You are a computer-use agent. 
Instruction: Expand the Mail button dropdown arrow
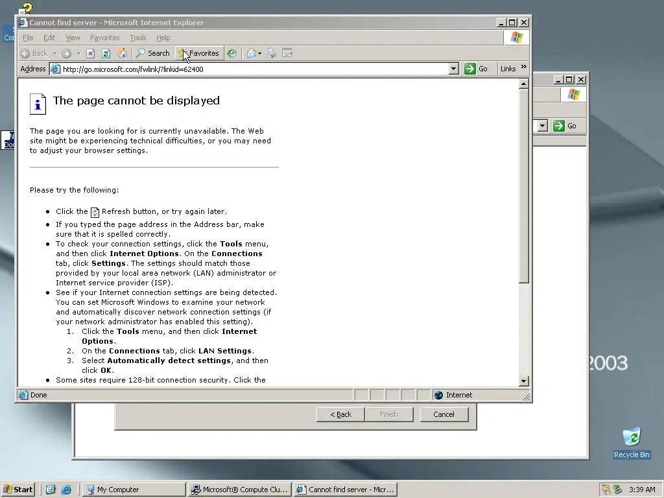point(259,53)
